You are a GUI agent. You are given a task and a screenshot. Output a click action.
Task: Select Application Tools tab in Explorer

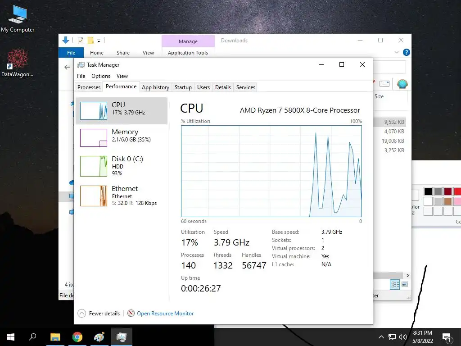coord(188,53)
